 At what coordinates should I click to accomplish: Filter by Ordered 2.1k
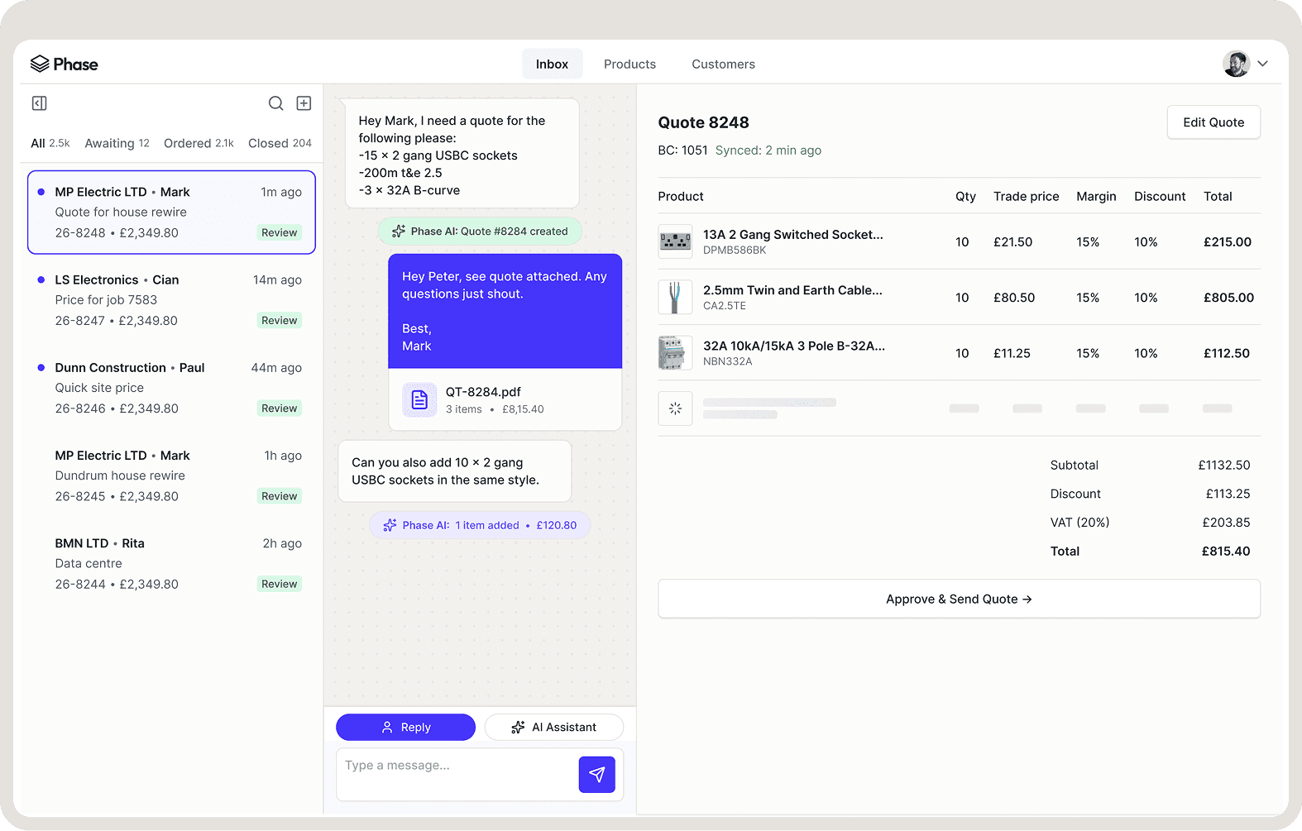point(199,143)
